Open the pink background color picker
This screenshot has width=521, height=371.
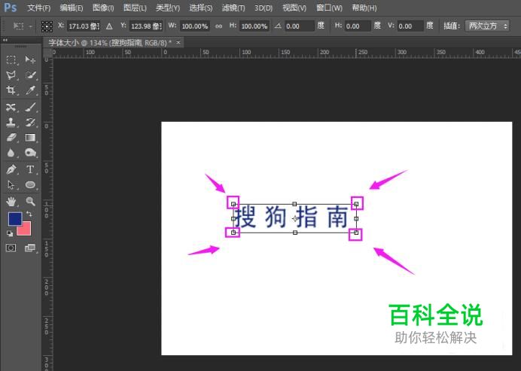click(26, 230)
